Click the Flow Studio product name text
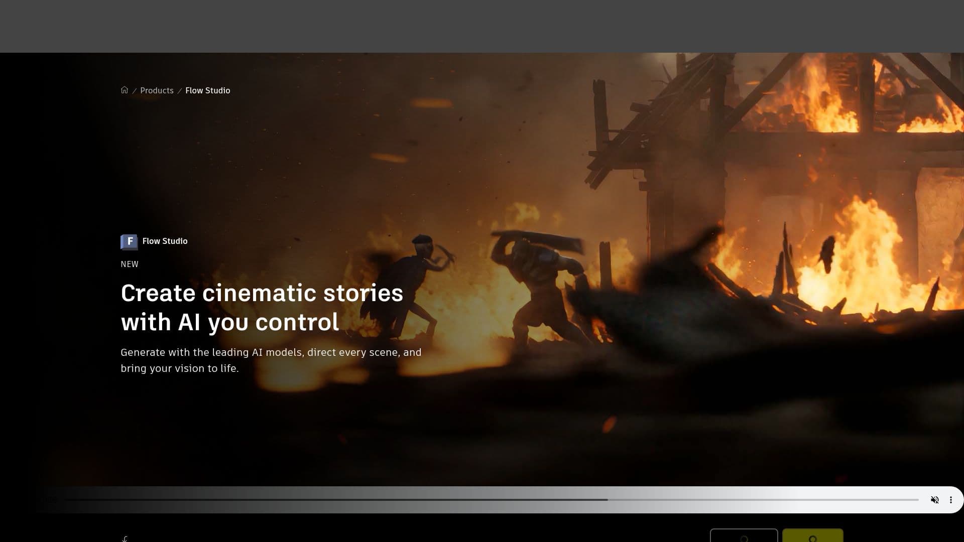This screenshot has width=964, height=542. point(165,241)
